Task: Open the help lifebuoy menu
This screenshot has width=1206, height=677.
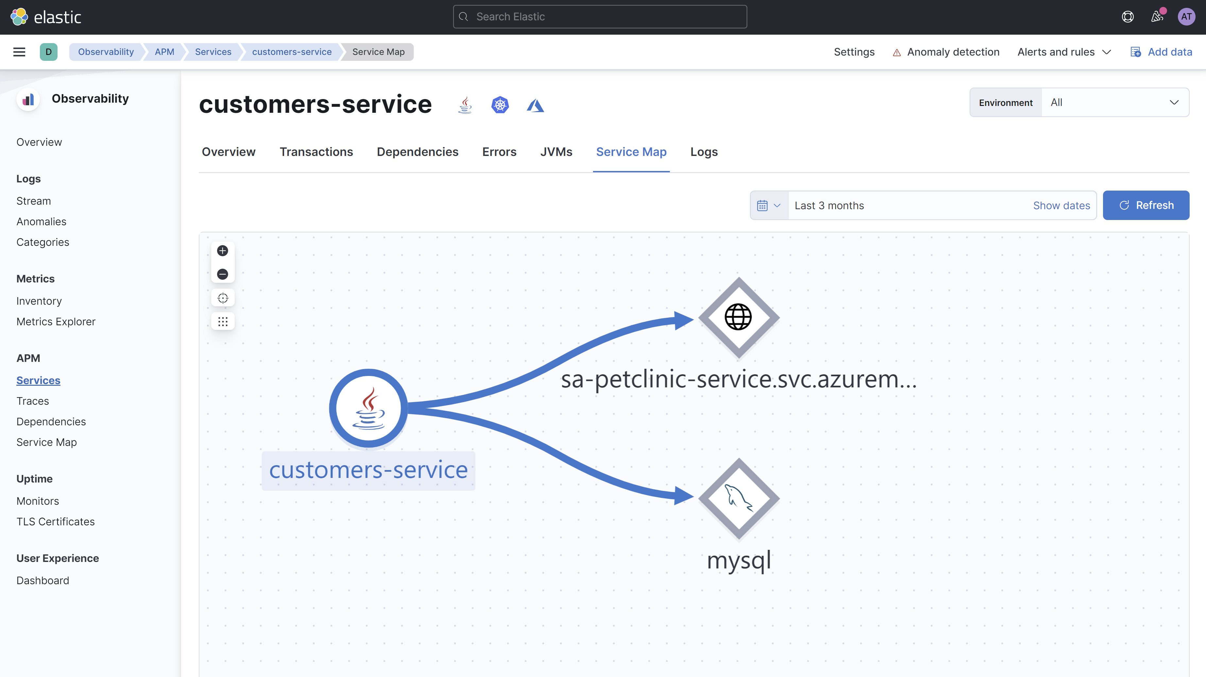Action: point(1127,17)
